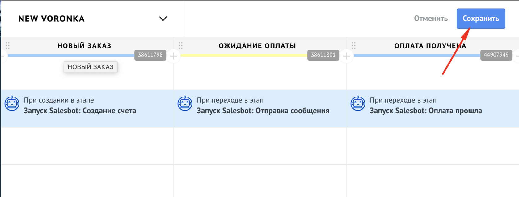Viewport: 519px width, 197px height.
Task: Edit the Ожидание оплаты stage title
Action: pyautogui.click(x=257, y=46)
